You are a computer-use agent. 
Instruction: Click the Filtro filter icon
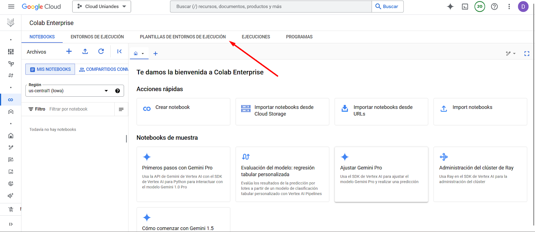(x=31, y=109)
